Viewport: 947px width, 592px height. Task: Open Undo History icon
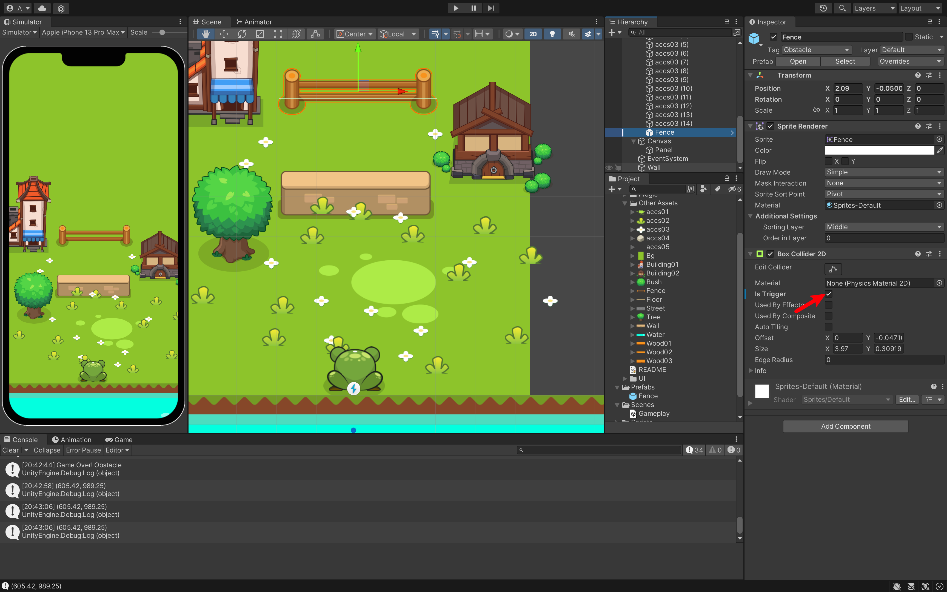click(823, 8)
